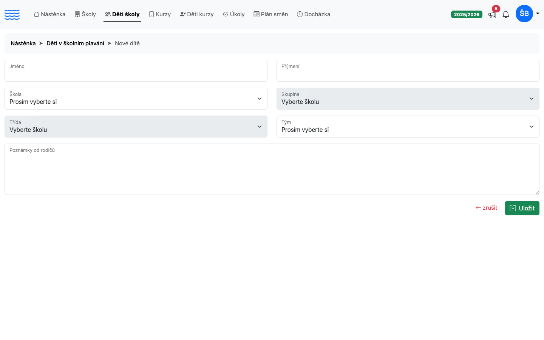544x340 pixels.
Task: Focus the Příjmení input field
Action: point(408,71)
